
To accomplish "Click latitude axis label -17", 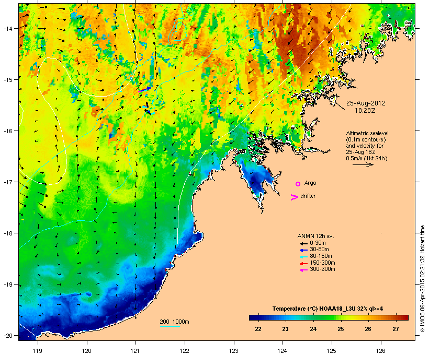I will pyautogui.click(x=7, y=182).
